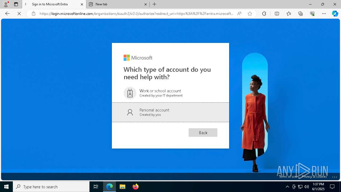Open Copilot sidebar
Screen dimensions: 341x192
pyautogui.click(x=335, y=14)
